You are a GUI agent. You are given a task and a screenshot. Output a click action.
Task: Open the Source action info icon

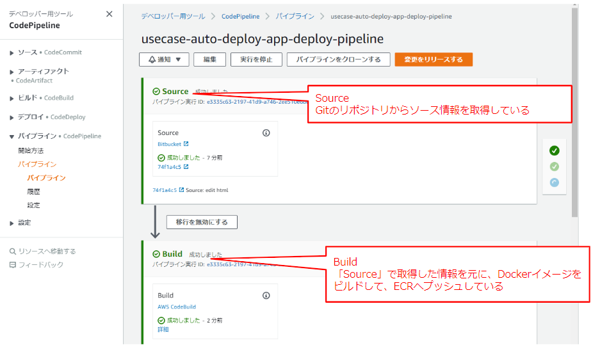[266, 132]
